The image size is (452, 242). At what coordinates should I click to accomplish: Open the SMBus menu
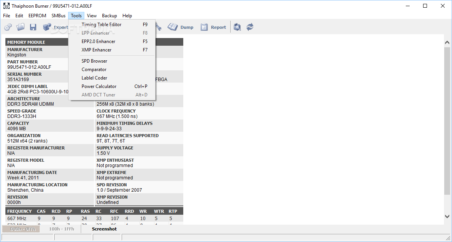pyautogui.click(x=59, y=15)
